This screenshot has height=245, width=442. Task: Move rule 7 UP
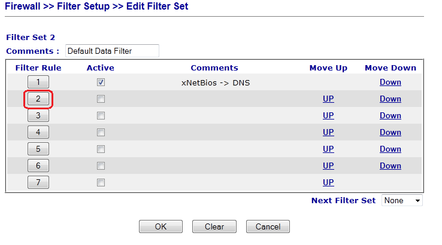[x=328, y=183]
